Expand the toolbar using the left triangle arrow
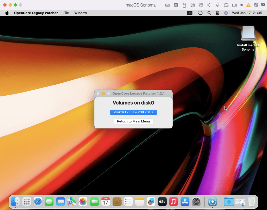Screen dimensions: 267x210 coord(241,5)
